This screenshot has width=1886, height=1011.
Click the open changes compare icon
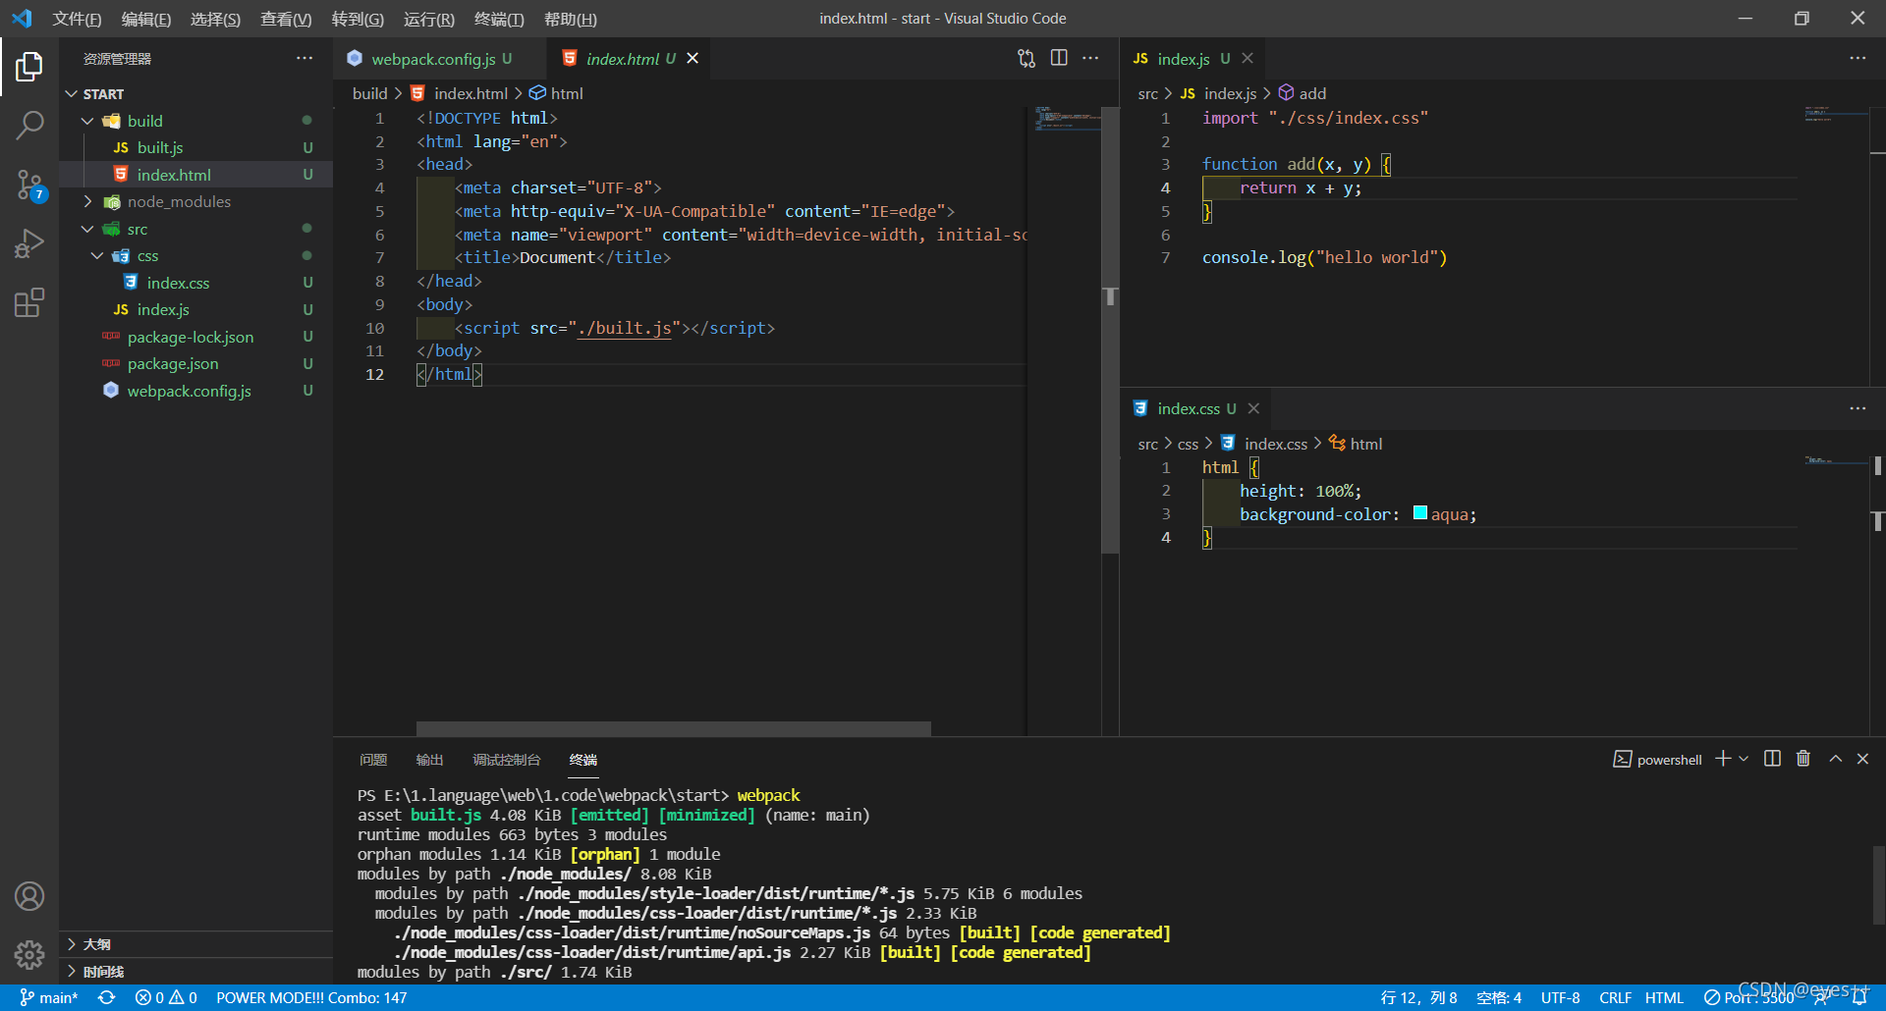tap(1026, 59)
